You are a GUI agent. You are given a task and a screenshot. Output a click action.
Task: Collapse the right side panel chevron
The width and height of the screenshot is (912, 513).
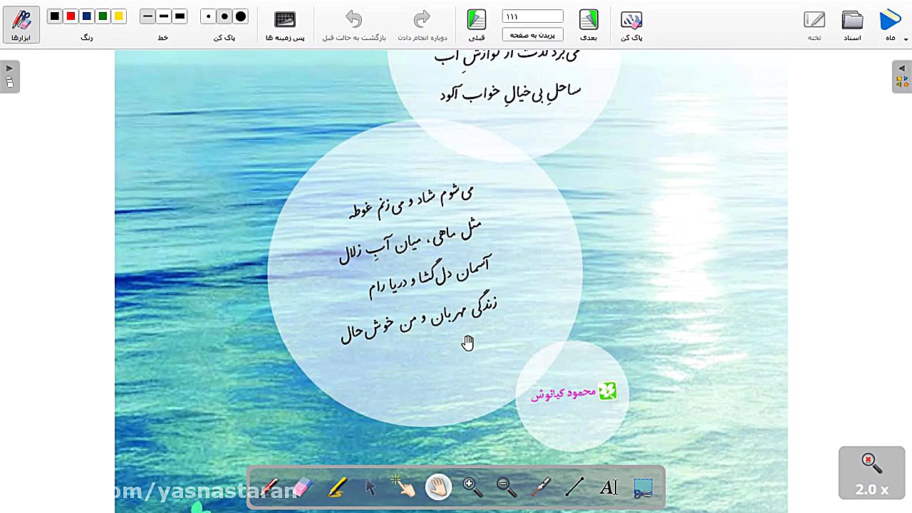(x=902, y=69)
